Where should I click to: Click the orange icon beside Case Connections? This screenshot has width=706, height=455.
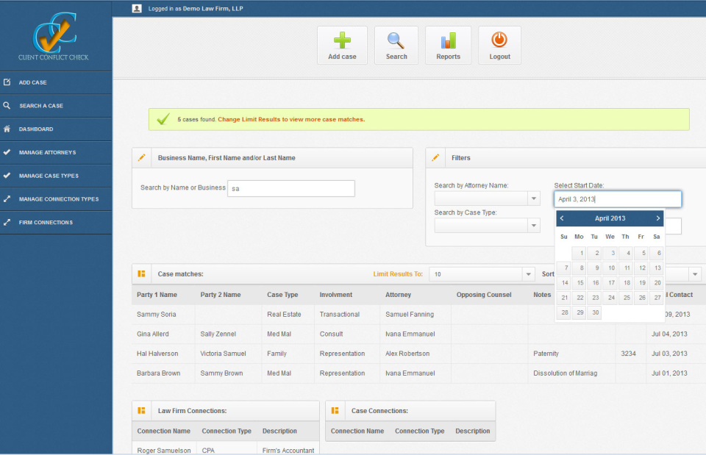pyautogui.click(x=335, y=410)
